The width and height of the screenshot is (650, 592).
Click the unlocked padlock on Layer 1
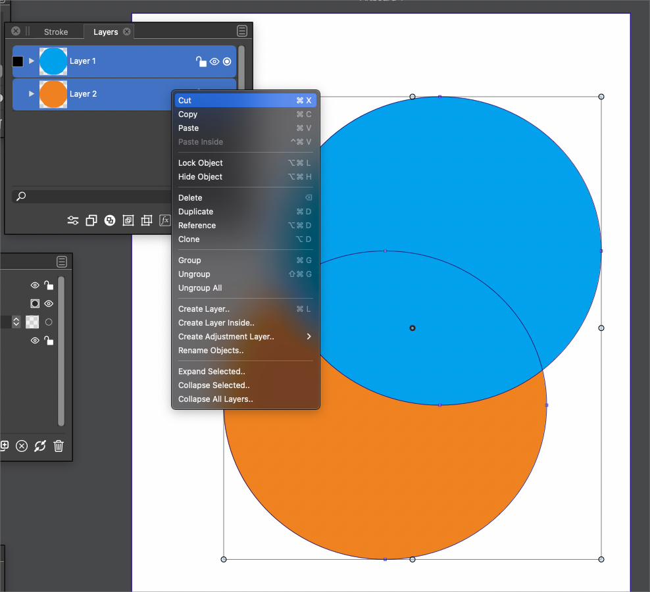pyautogui.click(x=201, y=62)
